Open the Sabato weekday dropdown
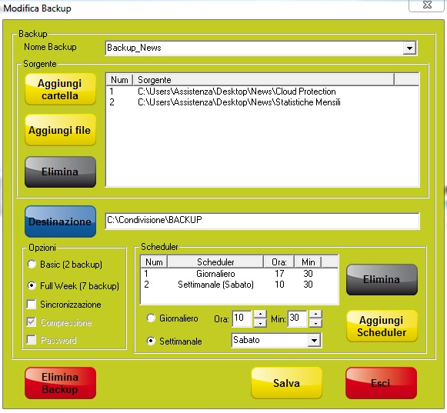Viewport: 447px width, 413px height. pos(314,340)
